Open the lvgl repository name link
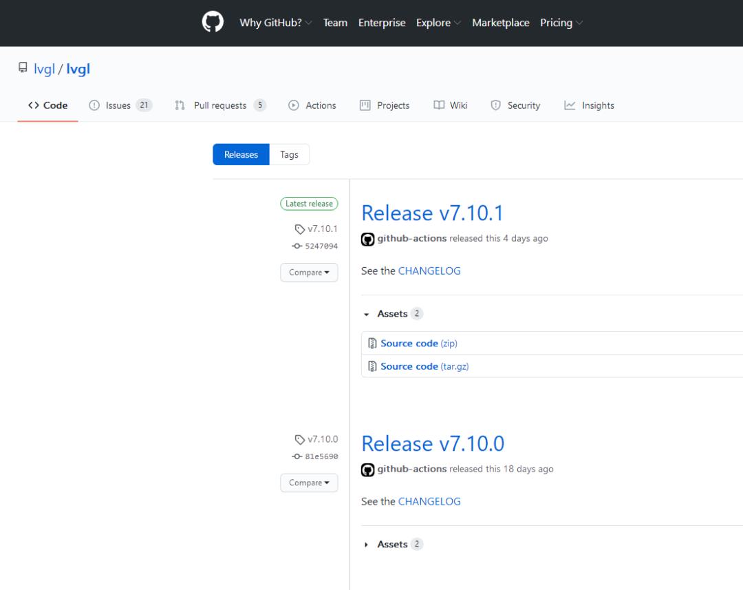Viewport: 743px width, 590px height. tap(78, 69)
